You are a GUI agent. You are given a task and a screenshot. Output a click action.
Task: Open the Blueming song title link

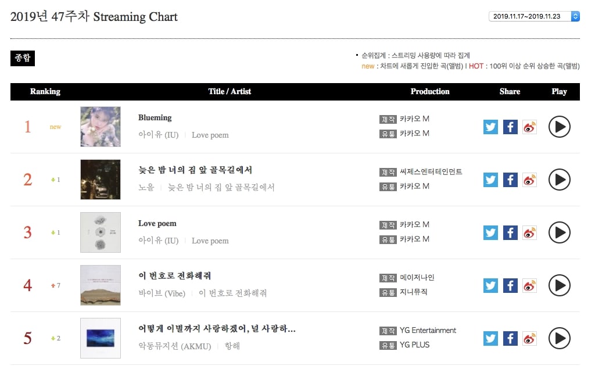point(155,118)
